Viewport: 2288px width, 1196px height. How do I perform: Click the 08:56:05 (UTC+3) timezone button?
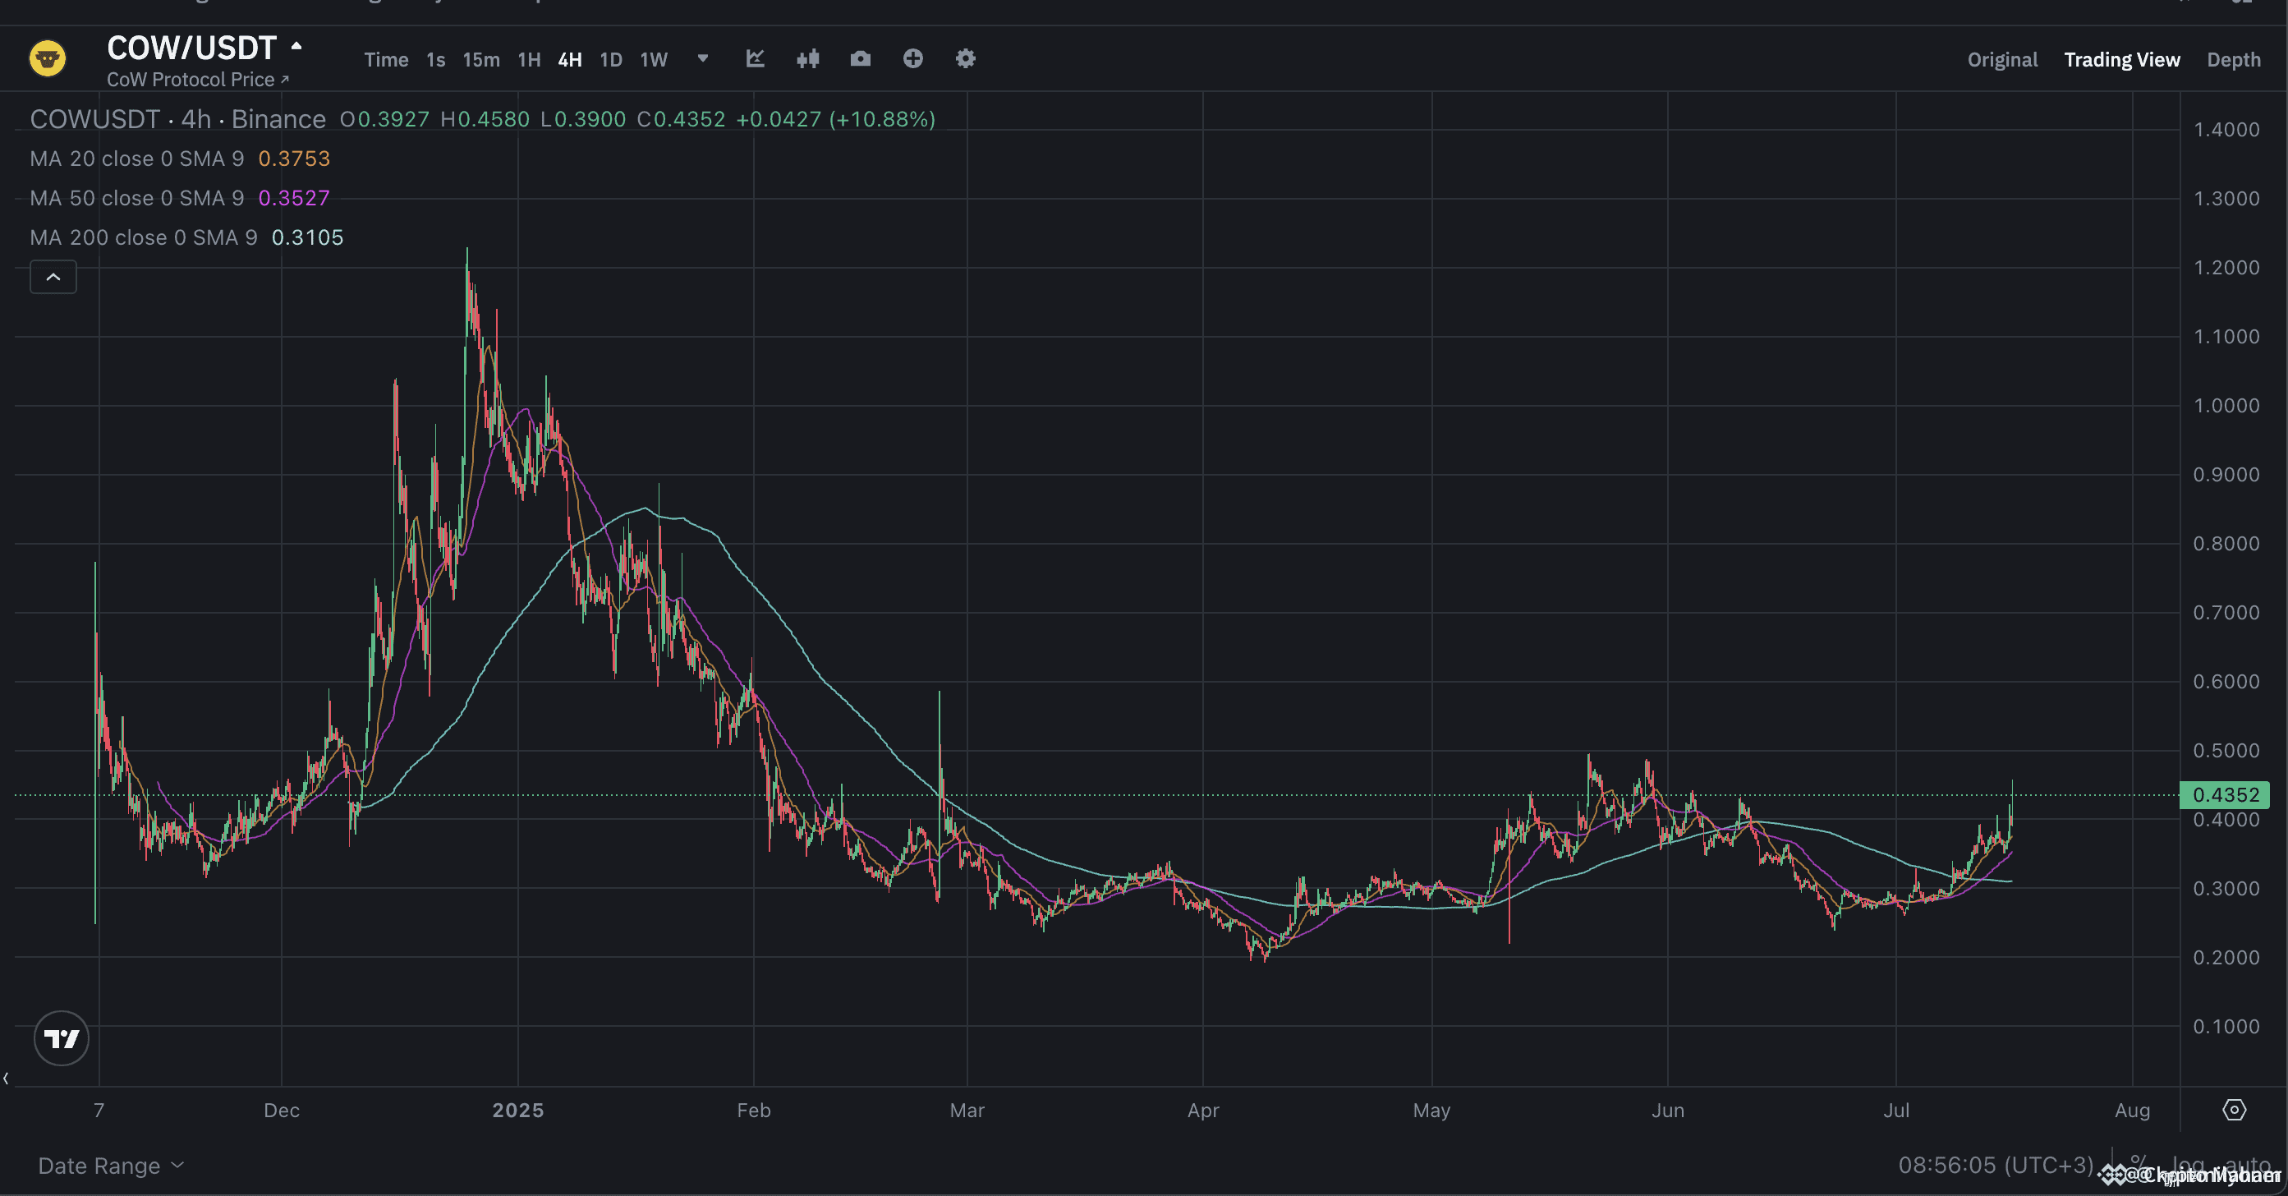click(1996, 1164)
